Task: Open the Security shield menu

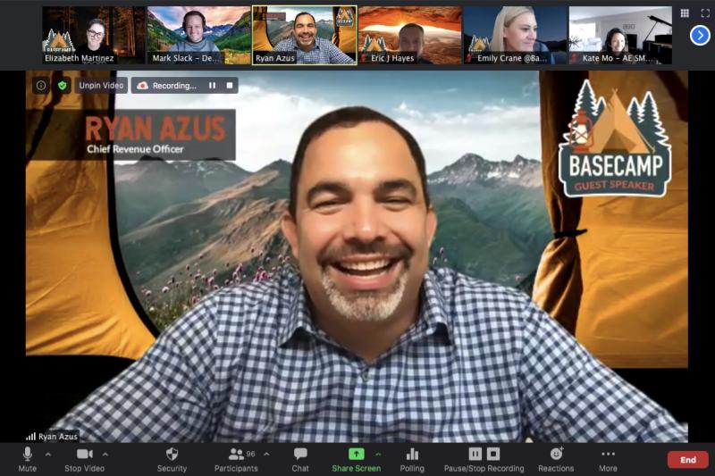Action: point(172,459)
